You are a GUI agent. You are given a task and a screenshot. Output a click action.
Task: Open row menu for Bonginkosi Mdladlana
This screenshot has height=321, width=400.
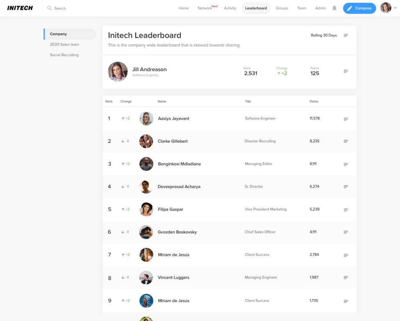pos(346,164)
